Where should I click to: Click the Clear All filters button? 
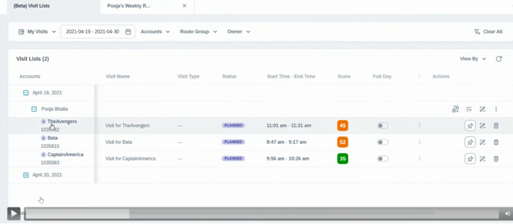[x=488, y=32]
